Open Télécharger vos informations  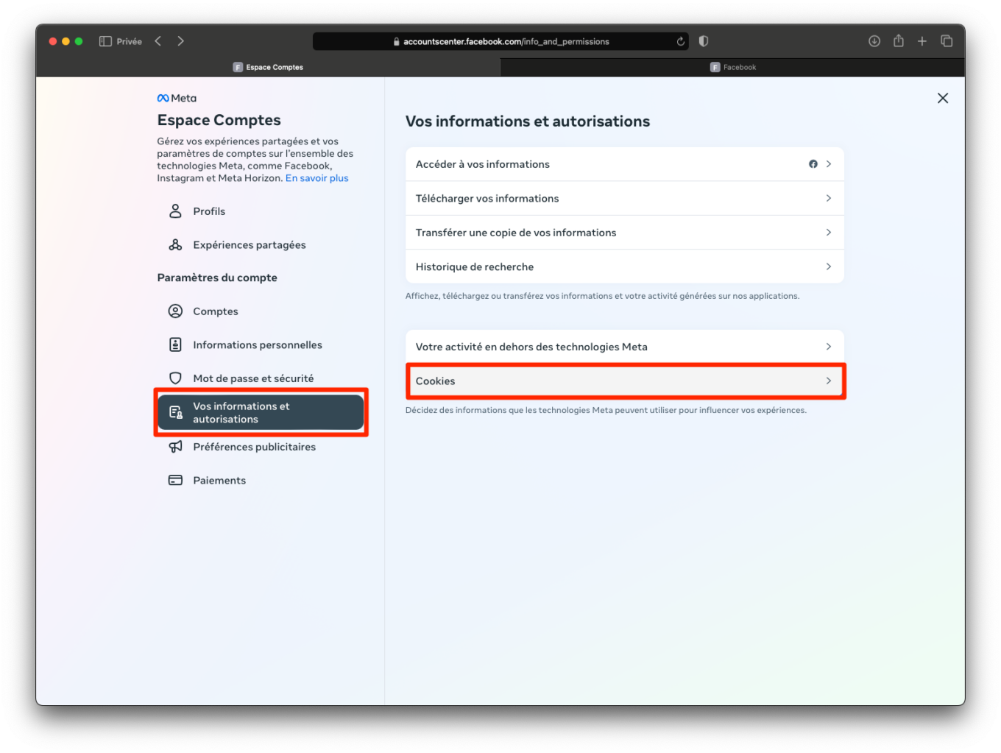[625, 198]
